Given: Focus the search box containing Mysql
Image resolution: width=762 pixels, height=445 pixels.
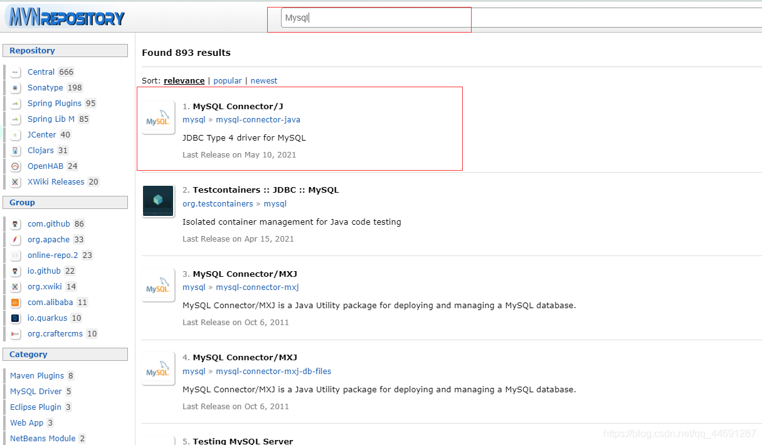Looking at the screenshot, I should coord(521,18).
